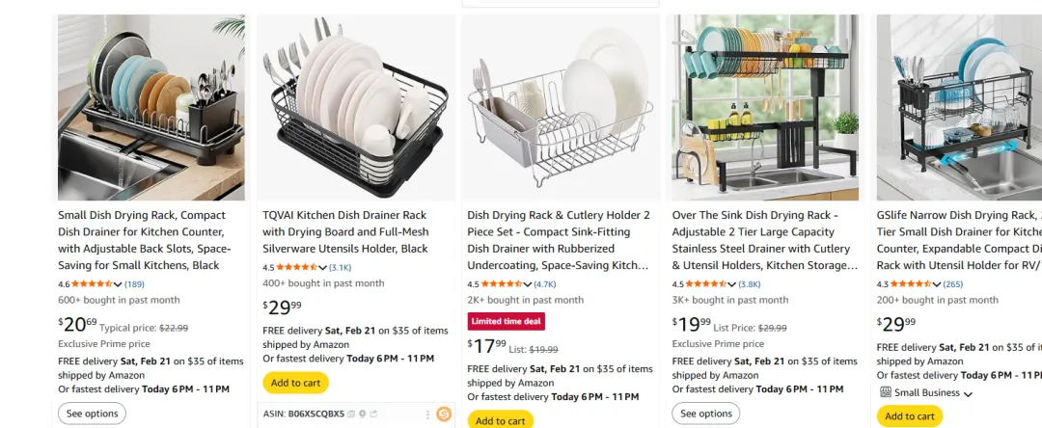This screenshot has height=428, width=1042.
Task: Add TQVAI Kitchen Dish Drainer to cart
Action: coord(295,383)
